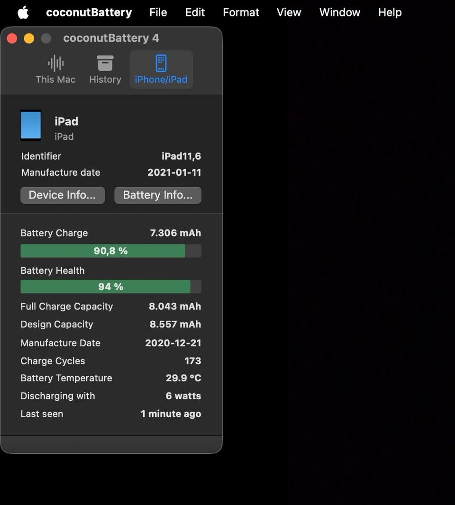Open the File menu
This screenshot has height=505, width=455.
(158, 12)
